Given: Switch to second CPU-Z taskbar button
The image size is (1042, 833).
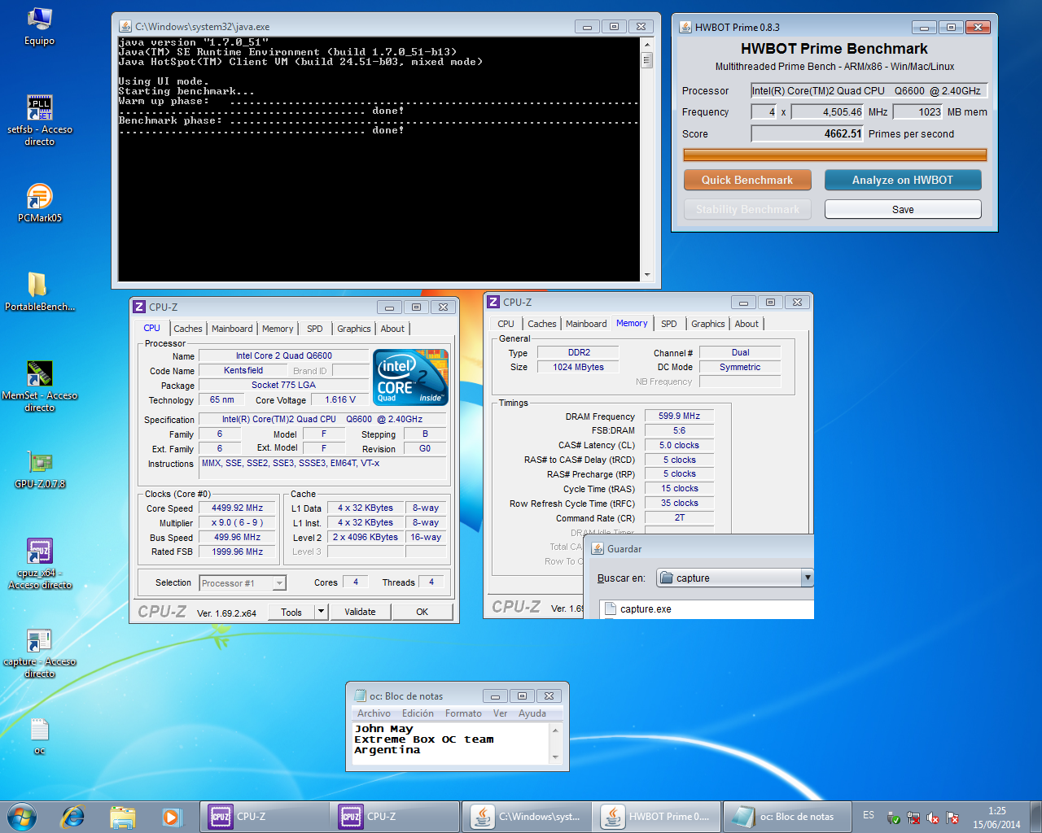Looking at the screenshot, I should tap(395, 817).
